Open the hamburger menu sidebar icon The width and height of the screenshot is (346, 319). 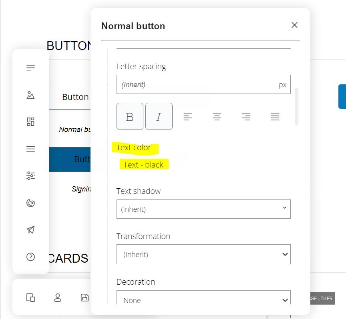(30, 149)
